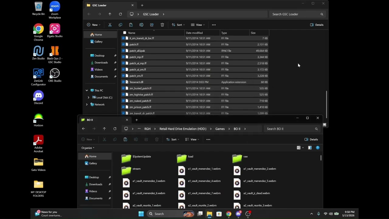Open the Recycle Bin
This screenshot has width=389, height=219.
pyautogui.click(x=38, y=9)
